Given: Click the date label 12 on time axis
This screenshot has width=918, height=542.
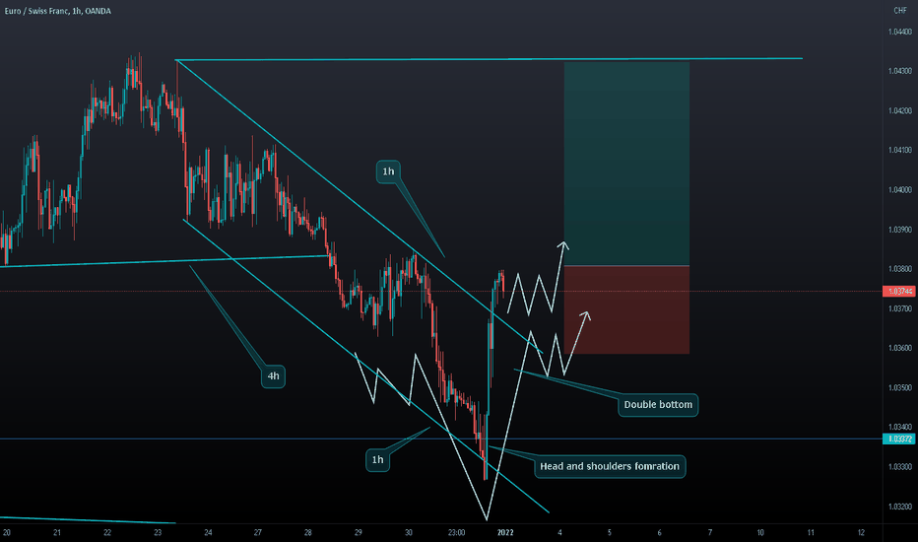Looking at the screenshot, I should point(861,532).
